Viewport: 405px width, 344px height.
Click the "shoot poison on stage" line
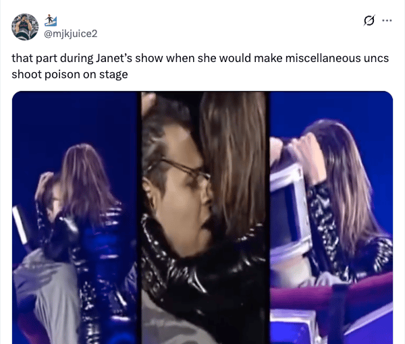click(70, 75)
